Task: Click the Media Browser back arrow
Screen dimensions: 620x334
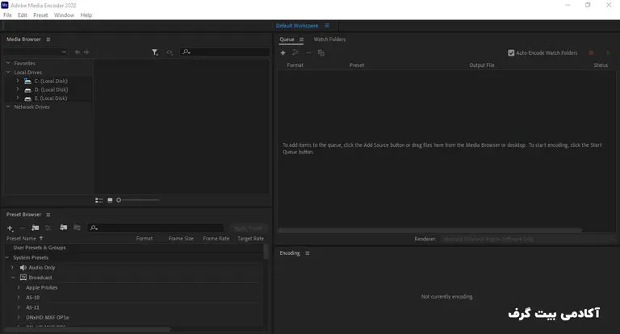Action: coord(77,52)
